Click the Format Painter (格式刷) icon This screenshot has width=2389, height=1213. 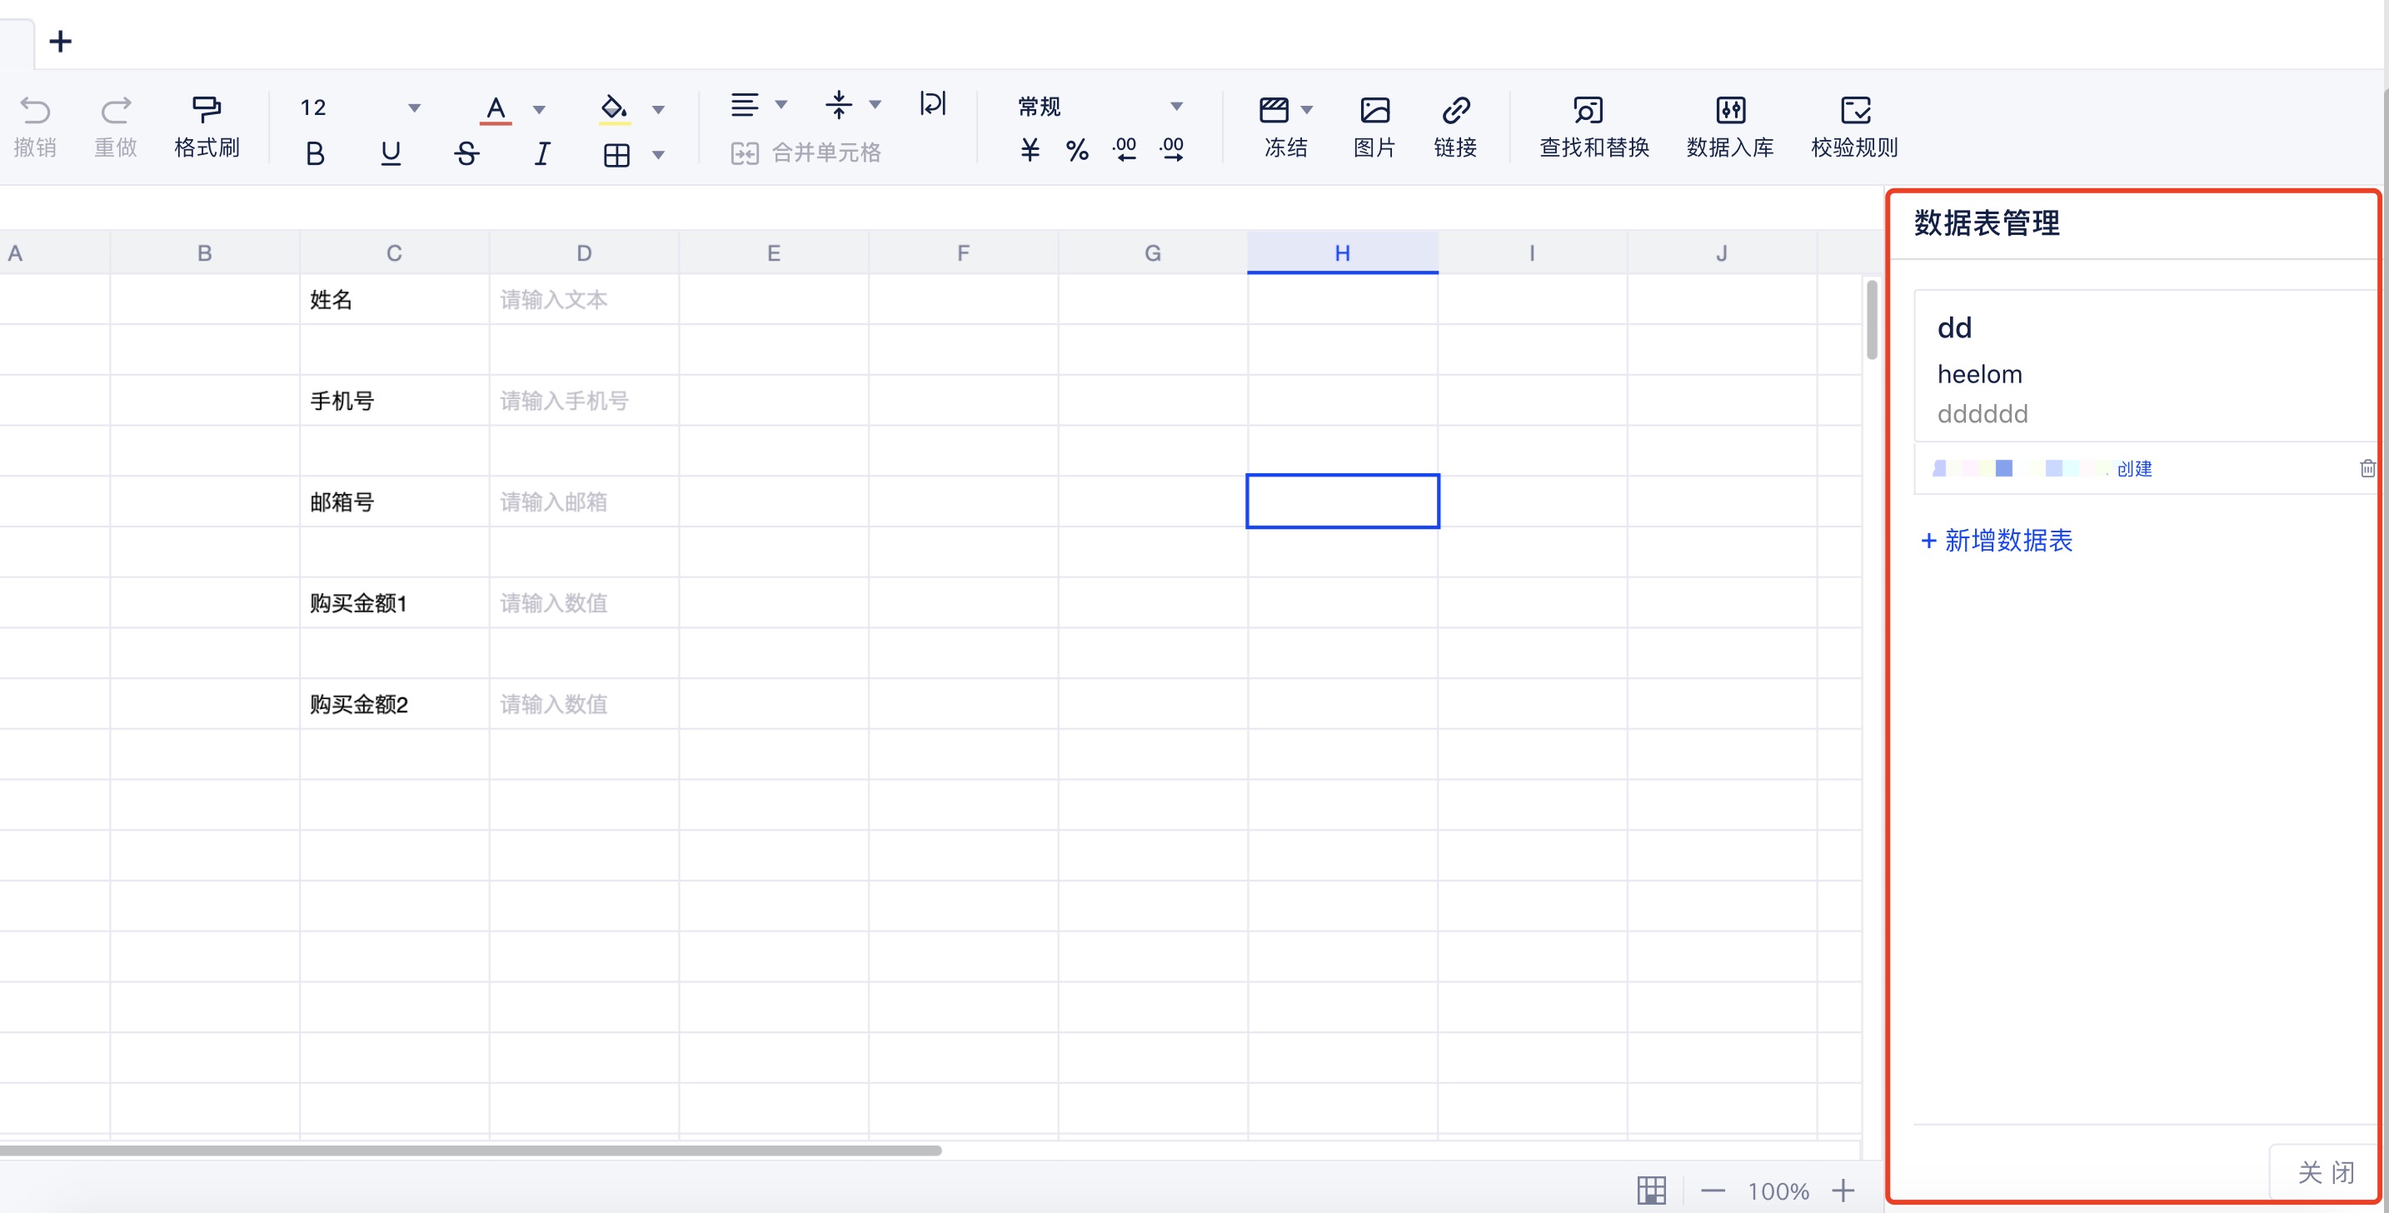206,109
